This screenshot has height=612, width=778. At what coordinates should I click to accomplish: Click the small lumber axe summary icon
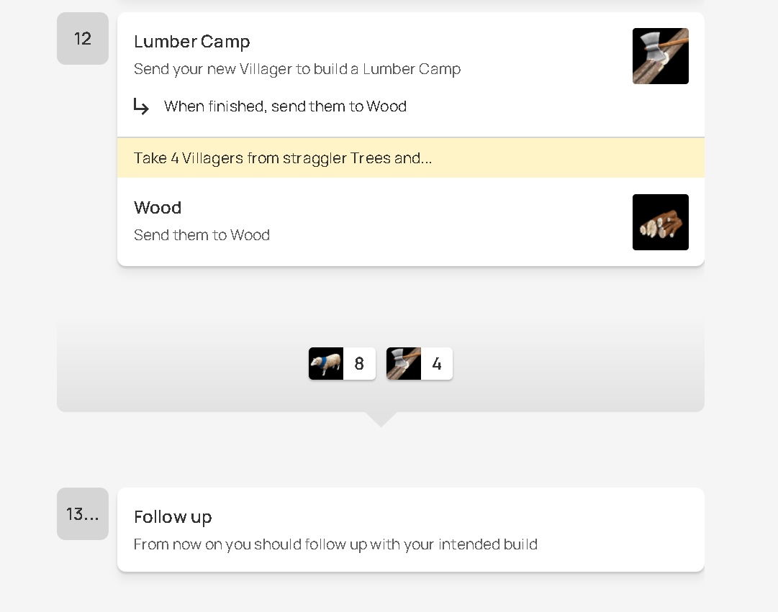[404, 364]
